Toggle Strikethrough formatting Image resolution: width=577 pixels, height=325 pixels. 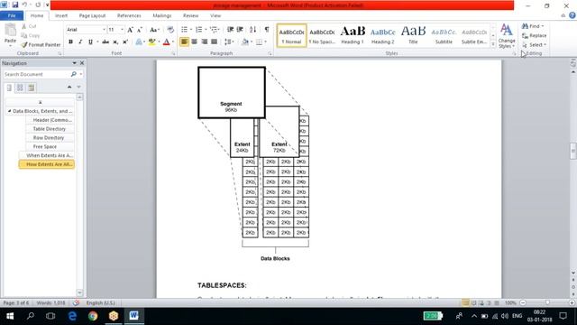click(105, 42)
